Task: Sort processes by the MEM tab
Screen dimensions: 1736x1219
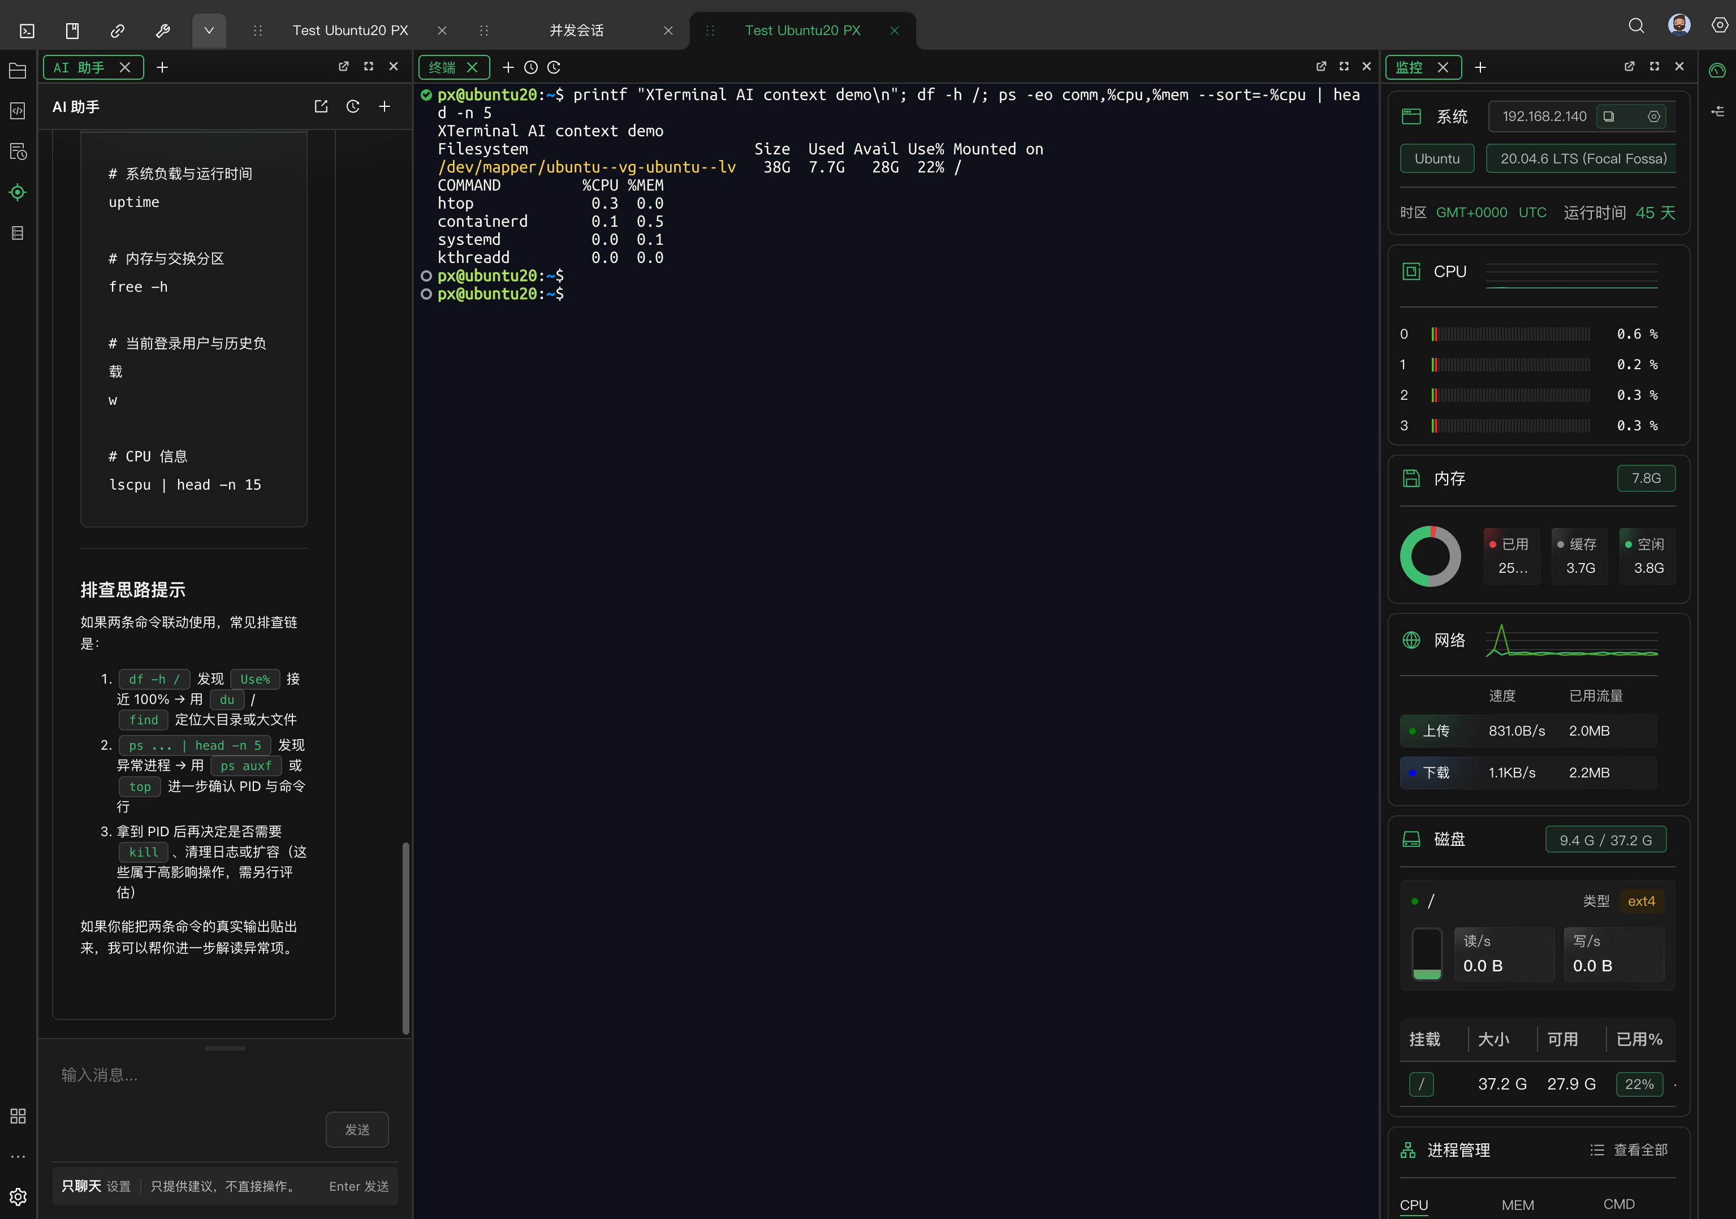Action: [x=1518, y=1205]
